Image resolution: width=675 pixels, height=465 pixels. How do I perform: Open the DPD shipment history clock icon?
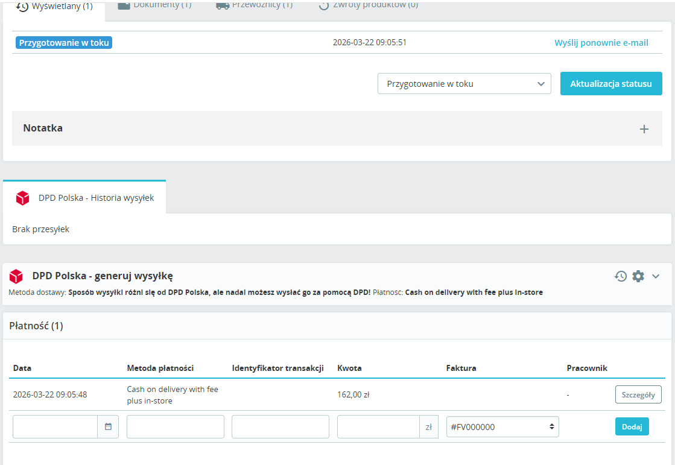621,276
